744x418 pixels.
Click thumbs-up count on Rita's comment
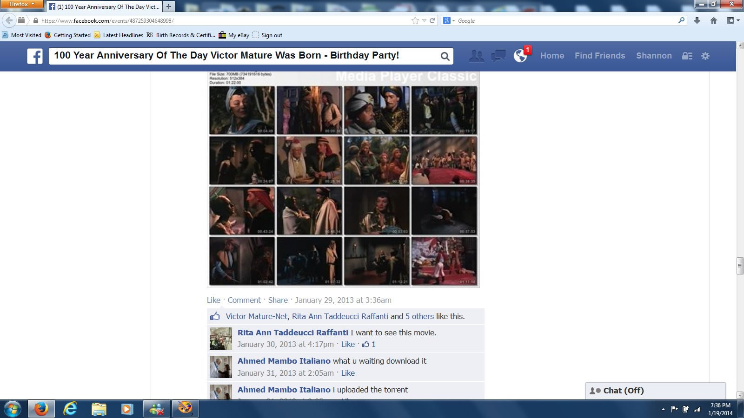[x=369, y=344]
